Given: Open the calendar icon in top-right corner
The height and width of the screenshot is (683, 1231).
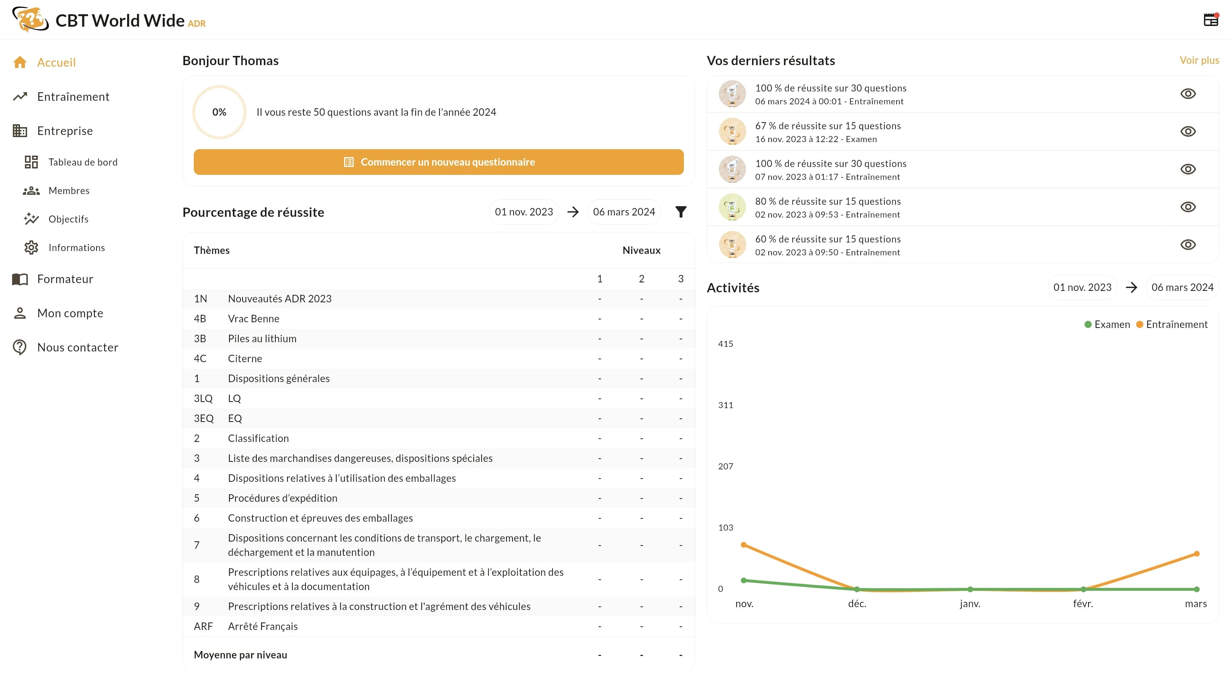Looking at the screenshot, I should click(x=1210, y=20).
